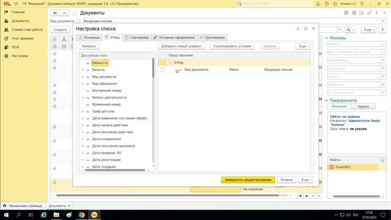Click the save icon in Документы header
This screenshot has height=220, width=391.
(346, 12)
